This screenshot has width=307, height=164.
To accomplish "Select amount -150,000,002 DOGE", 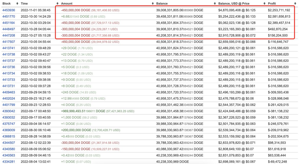I will pos(75,149).
